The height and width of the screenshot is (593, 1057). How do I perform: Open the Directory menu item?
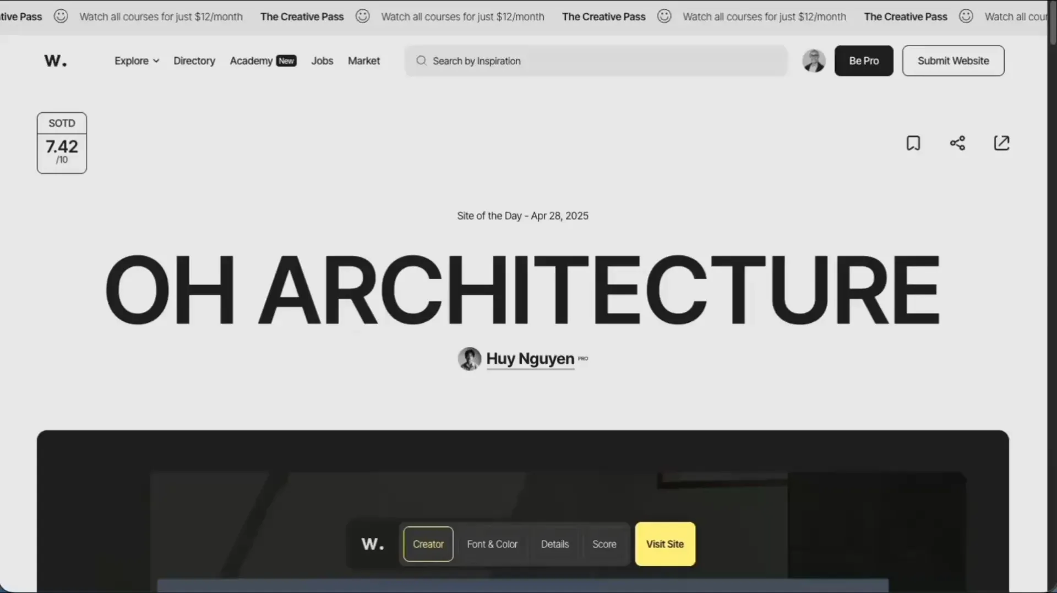pos(194,61)
